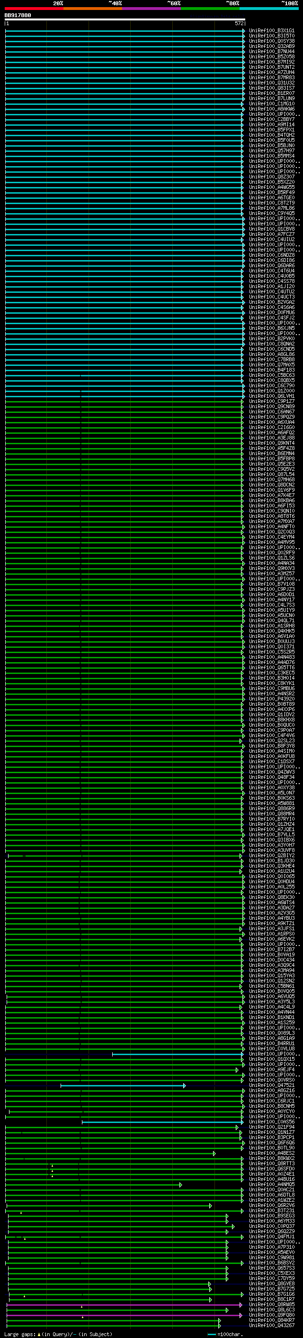Open the UniRef100_C3KEC5 entry
Image resolution: width=303 pixels, height=1338 pixels.
[x=272, y=673]
